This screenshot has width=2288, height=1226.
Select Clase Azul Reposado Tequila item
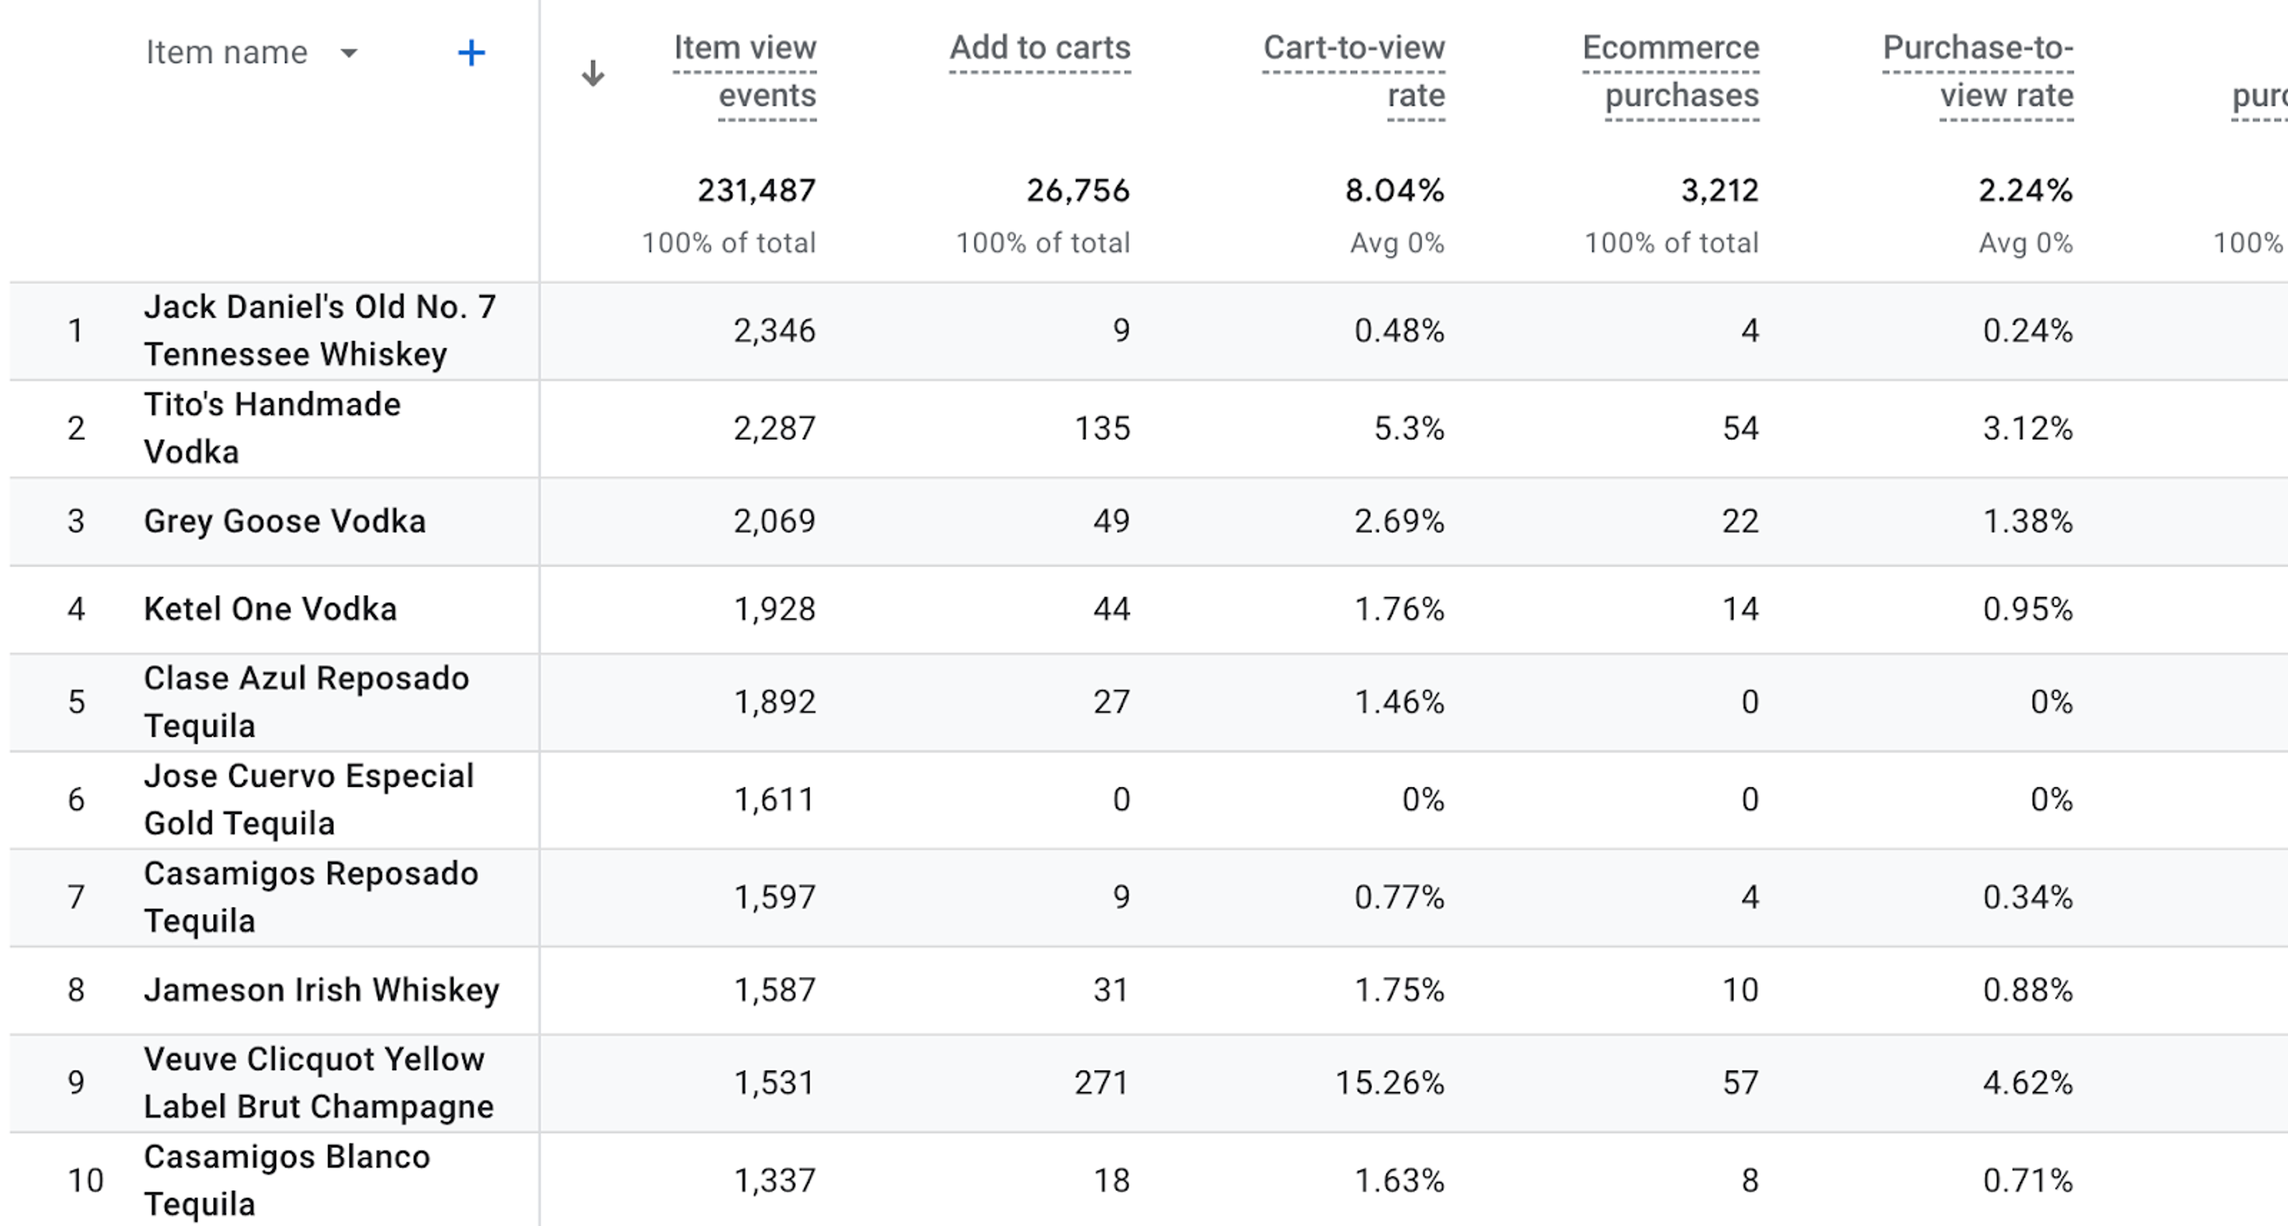pyautogui.click(x=306, y=702)
